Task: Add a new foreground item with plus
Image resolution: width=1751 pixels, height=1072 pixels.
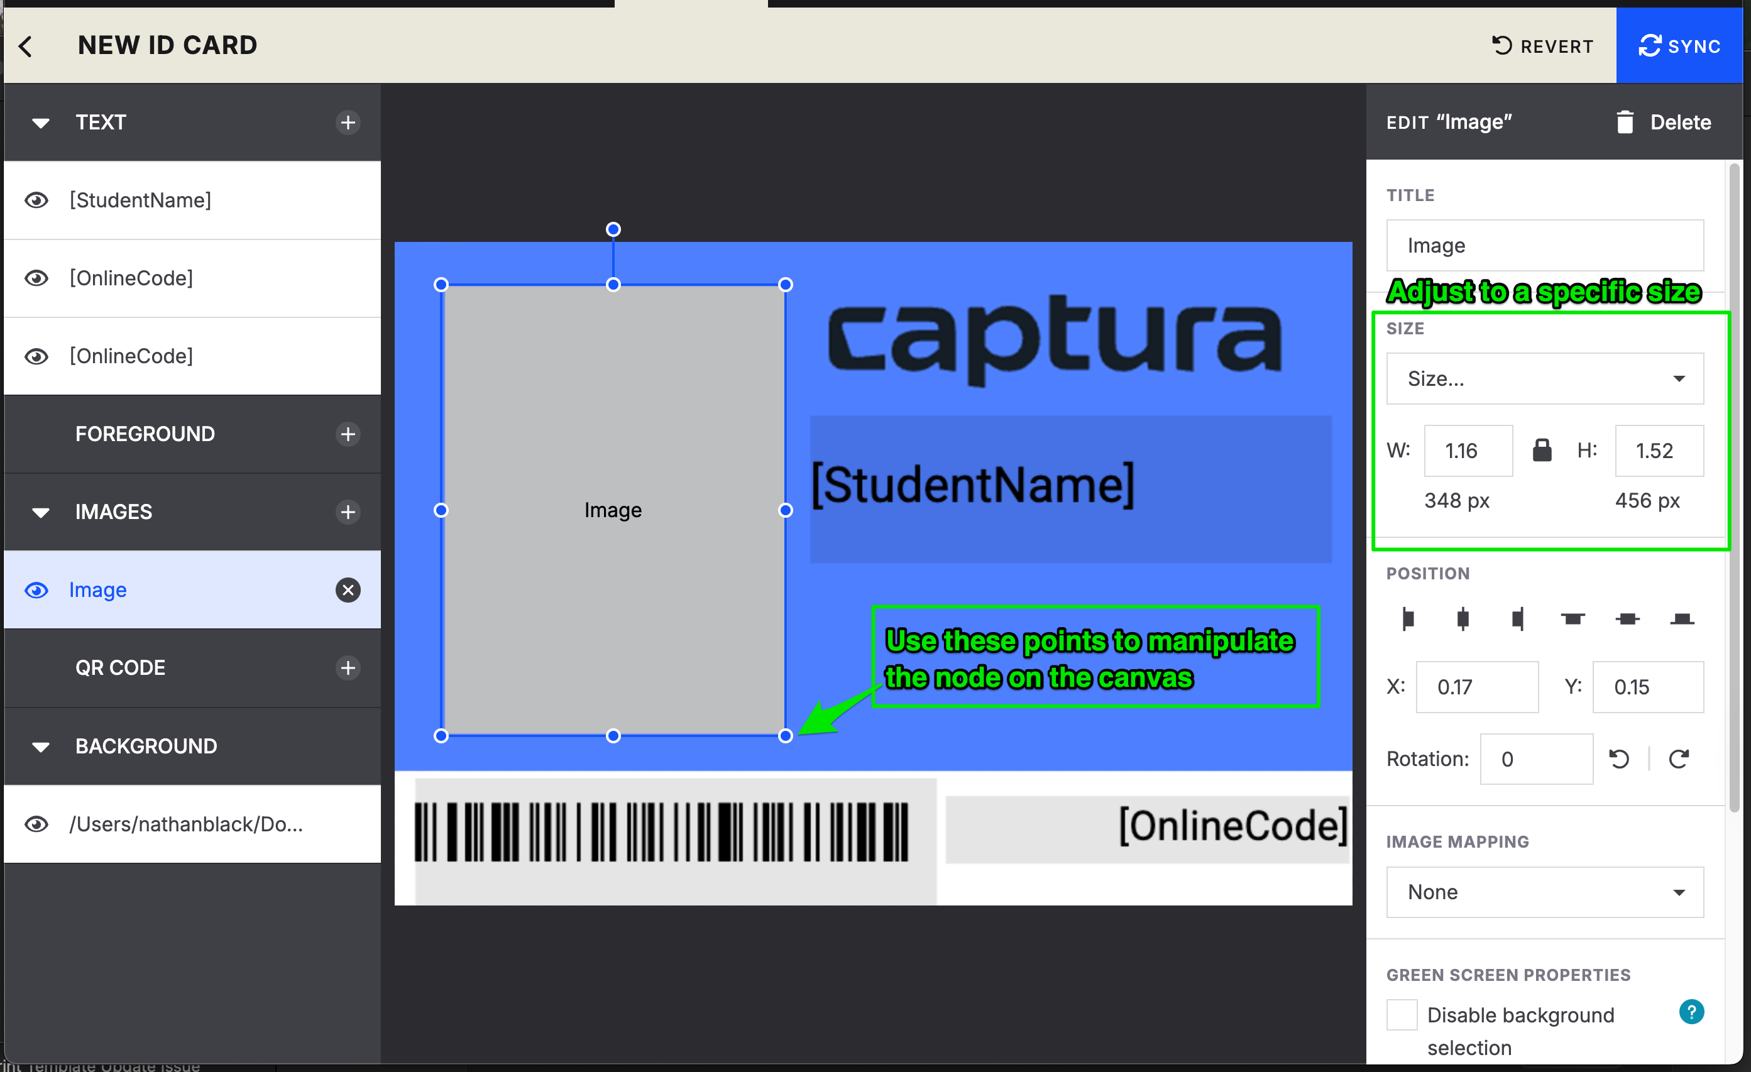Action: click(x=348, y=434)
